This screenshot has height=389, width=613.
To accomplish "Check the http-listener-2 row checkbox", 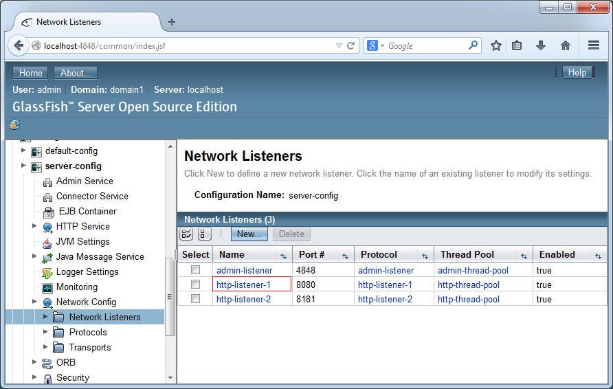I will pyautogui.click(x=195, y=299).
